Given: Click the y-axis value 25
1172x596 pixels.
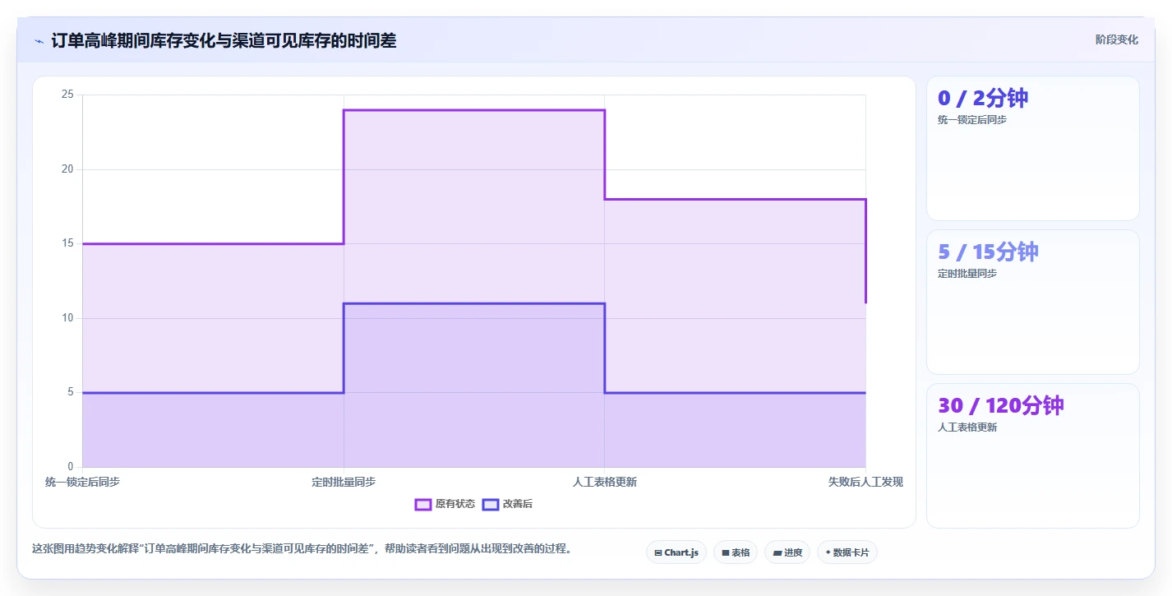Looking at the screenshot, I should click(67, 95).
